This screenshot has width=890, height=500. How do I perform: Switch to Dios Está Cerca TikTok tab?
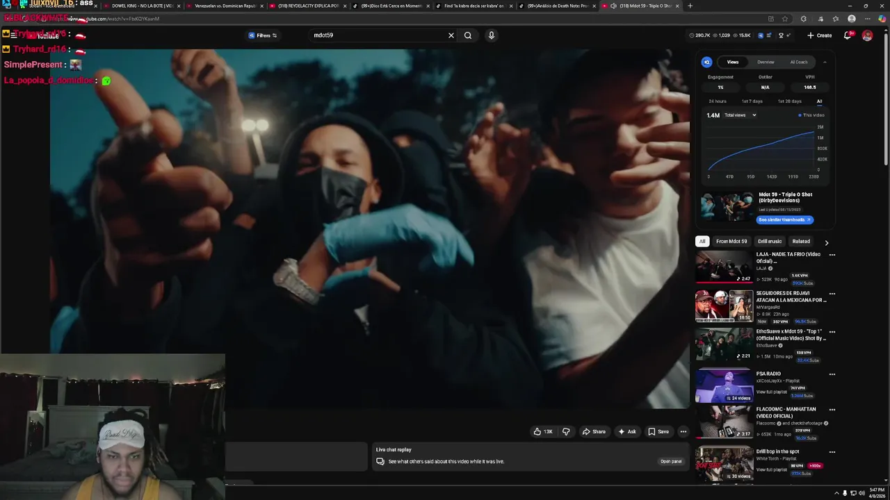(390, 6)
